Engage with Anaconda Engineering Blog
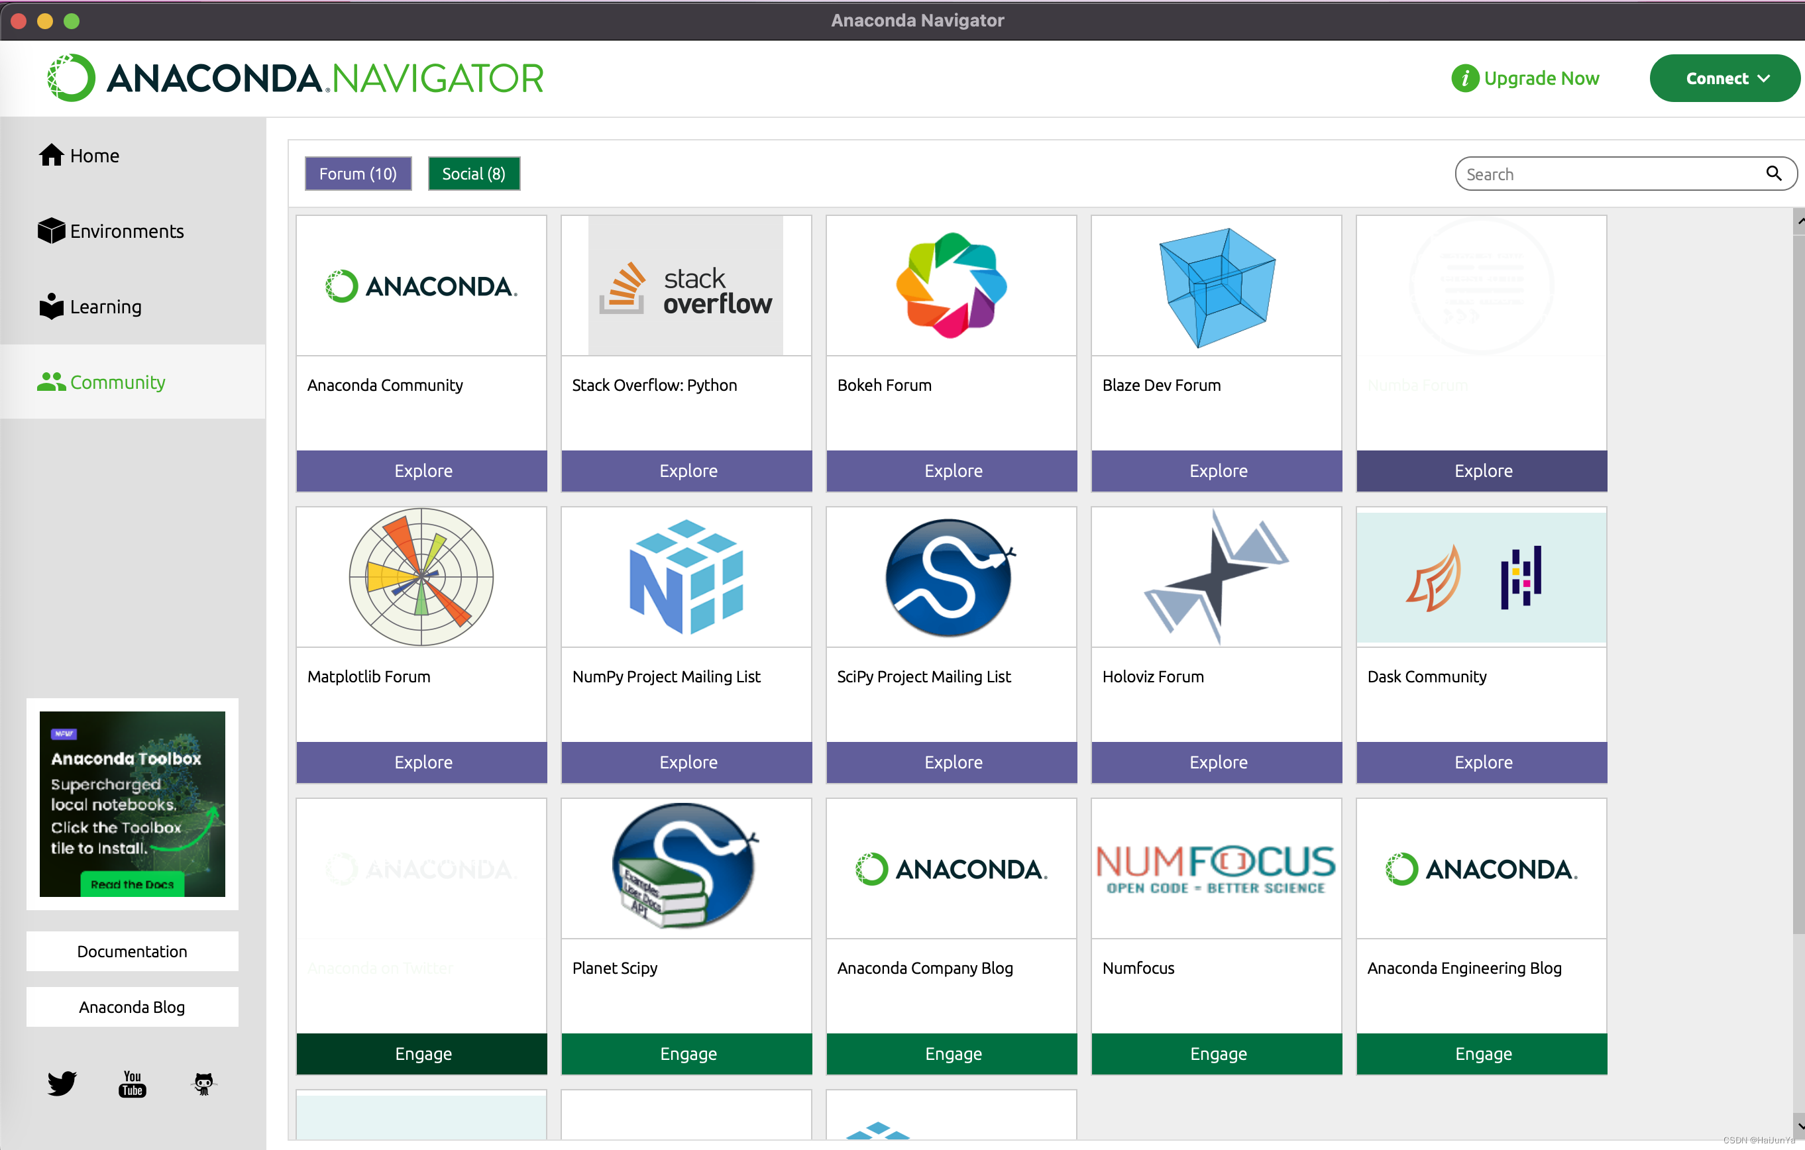This screenshot has width=1805, height=1150. 1482,1053
